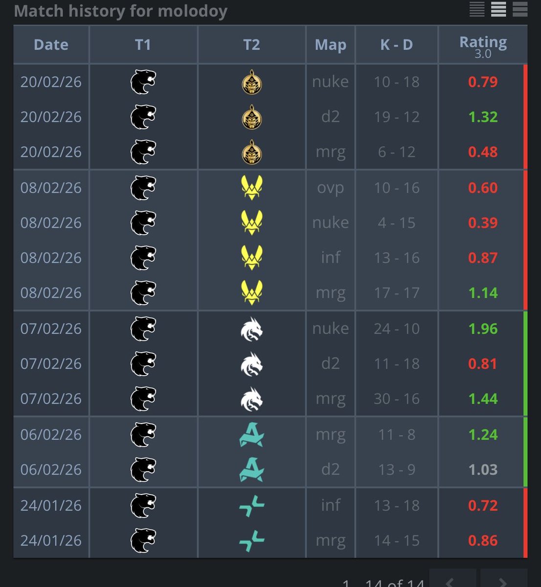Click The MongolZ logo in the mrg 6 - 12 row
Image resolution: width=541 pixels, height=587 pixels.
(252, 152)
